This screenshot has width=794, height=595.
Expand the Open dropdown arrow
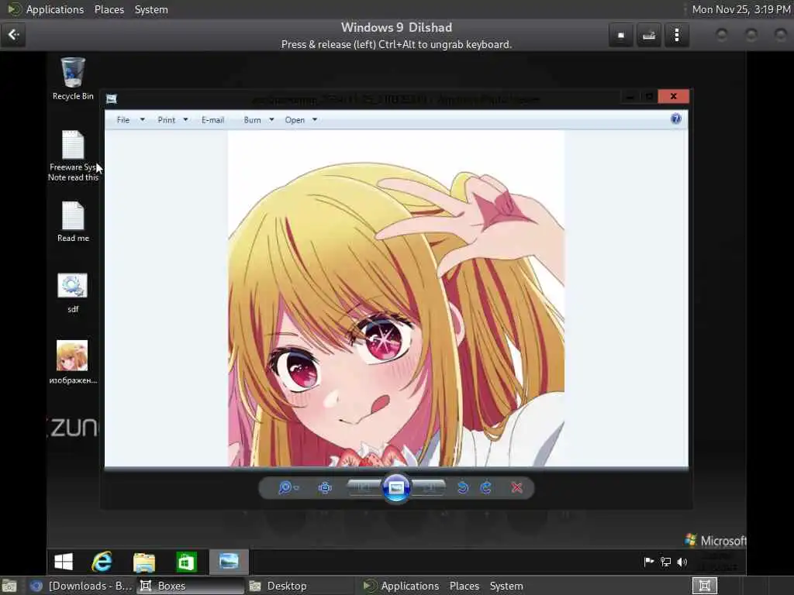click(315, 120)
